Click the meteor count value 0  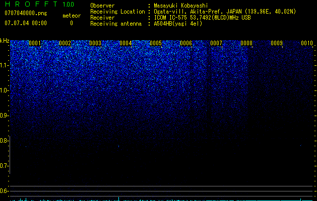[72, 23]
